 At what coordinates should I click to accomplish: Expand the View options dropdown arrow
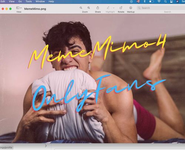click(x=21, y=8)
